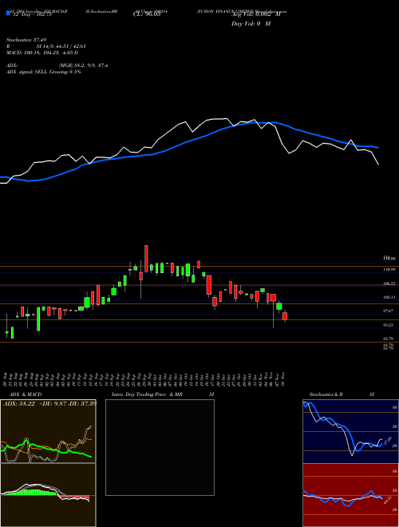Click the 102.11 price axis label

389,298
